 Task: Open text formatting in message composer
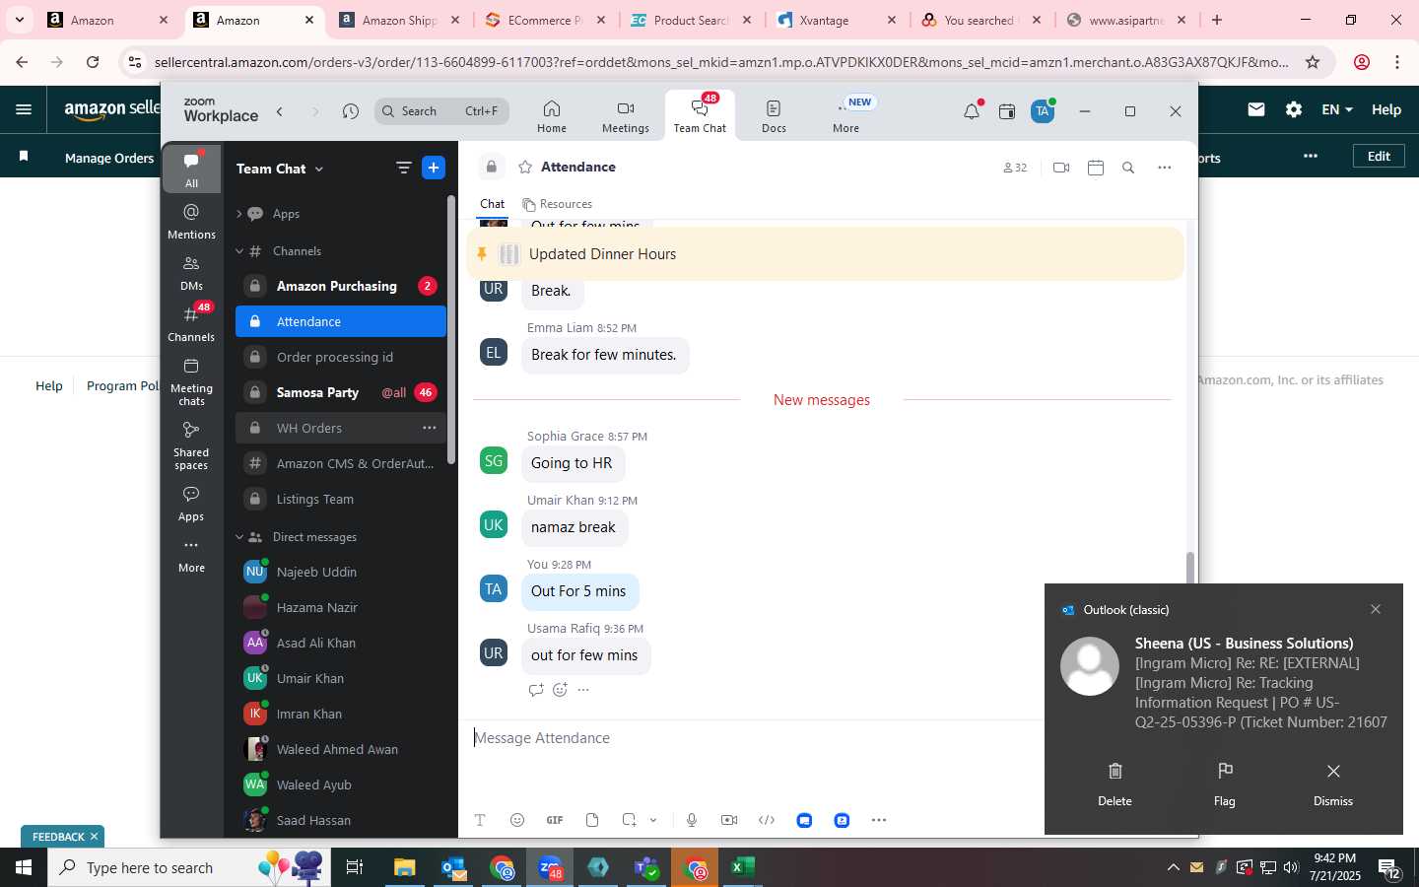pos(480,820)
